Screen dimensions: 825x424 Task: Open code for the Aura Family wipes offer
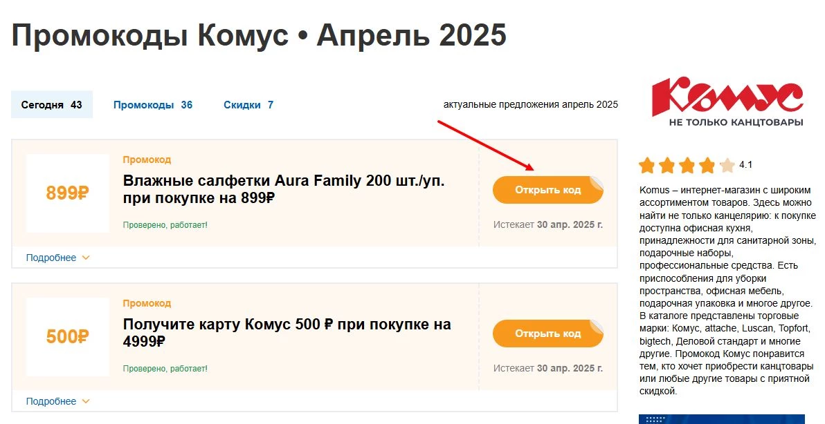[547, 189]
